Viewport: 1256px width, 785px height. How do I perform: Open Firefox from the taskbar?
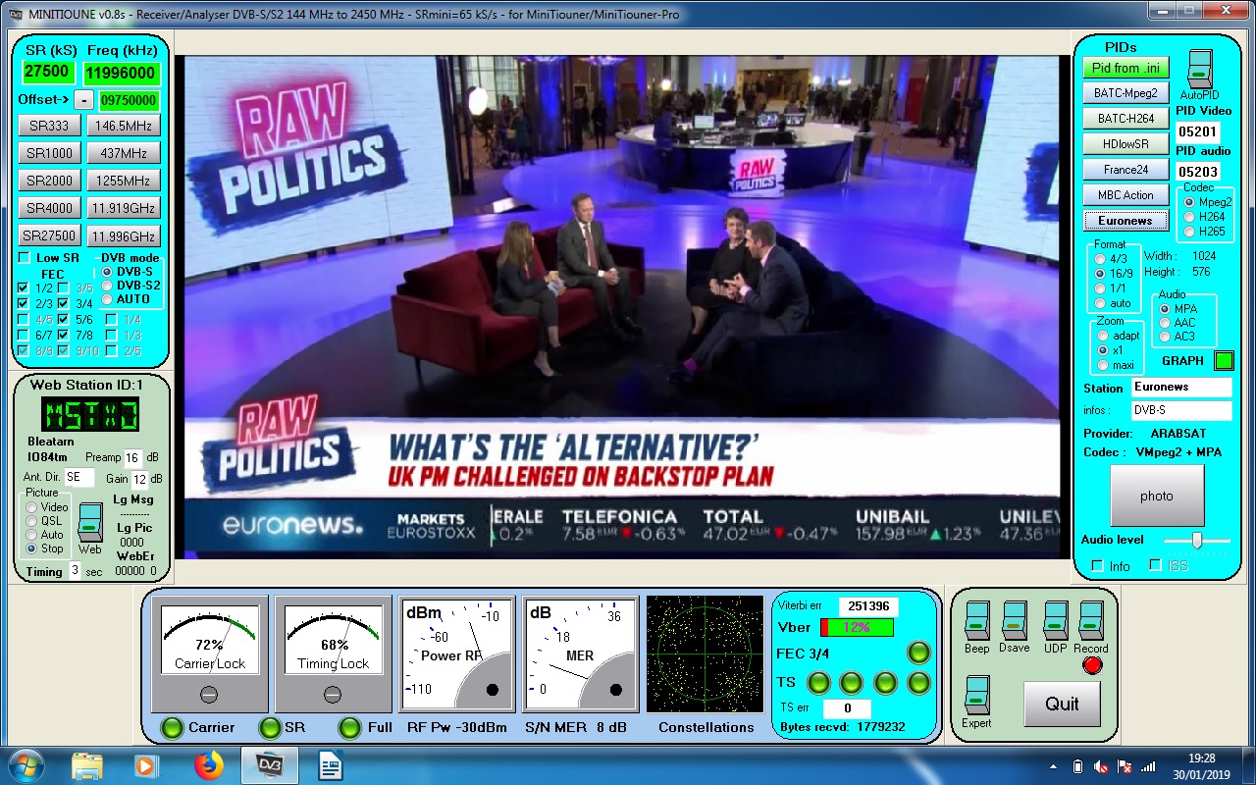pos(208,764)
